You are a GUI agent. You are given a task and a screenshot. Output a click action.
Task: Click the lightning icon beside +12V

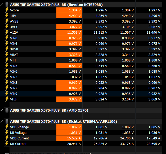click(x=7, y=32)
